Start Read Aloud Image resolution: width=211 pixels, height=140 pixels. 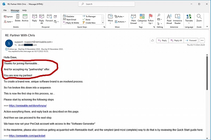tap(169, 19)
